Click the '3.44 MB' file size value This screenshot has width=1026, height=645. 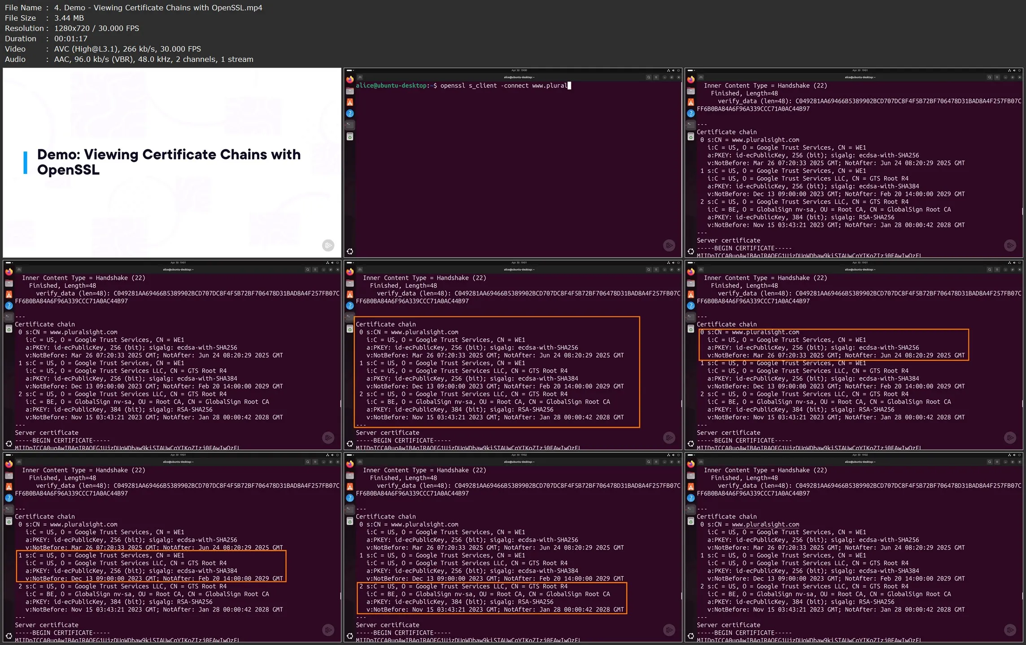tap(69, 18)
